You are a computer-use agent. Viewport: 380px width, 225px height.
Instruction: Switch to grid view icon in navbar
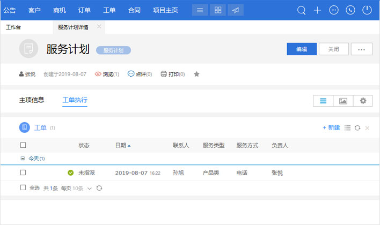(x=217, y=10)
